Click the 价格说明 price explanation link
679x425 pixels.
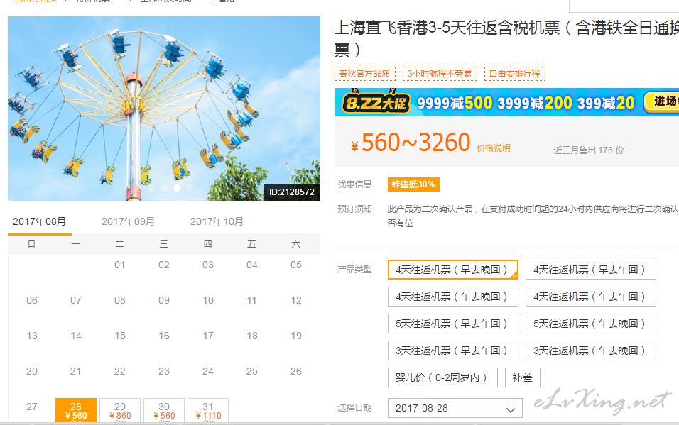pyautogui.click(x=494, y=148)
